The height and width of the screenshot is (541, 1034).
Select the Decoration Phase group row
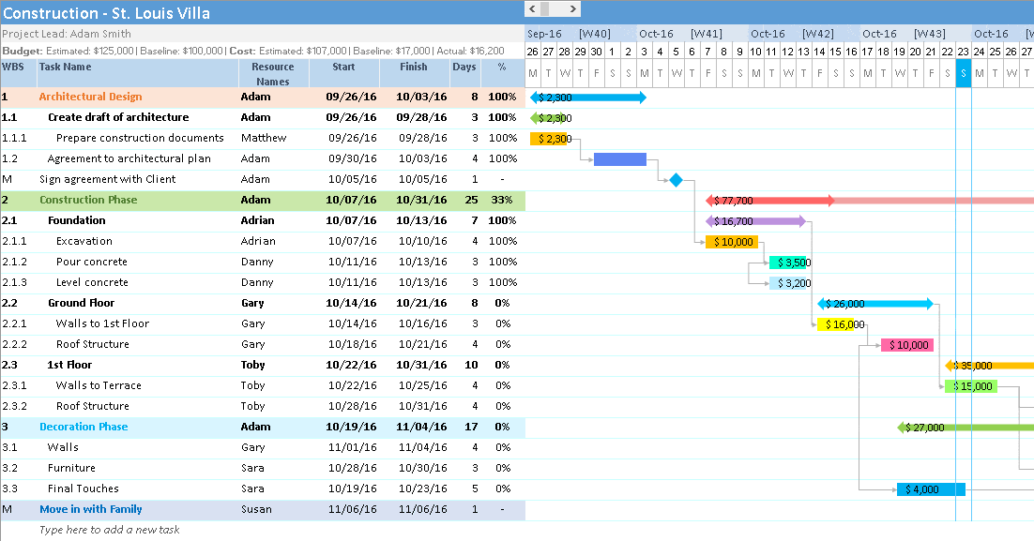(84, 427)
